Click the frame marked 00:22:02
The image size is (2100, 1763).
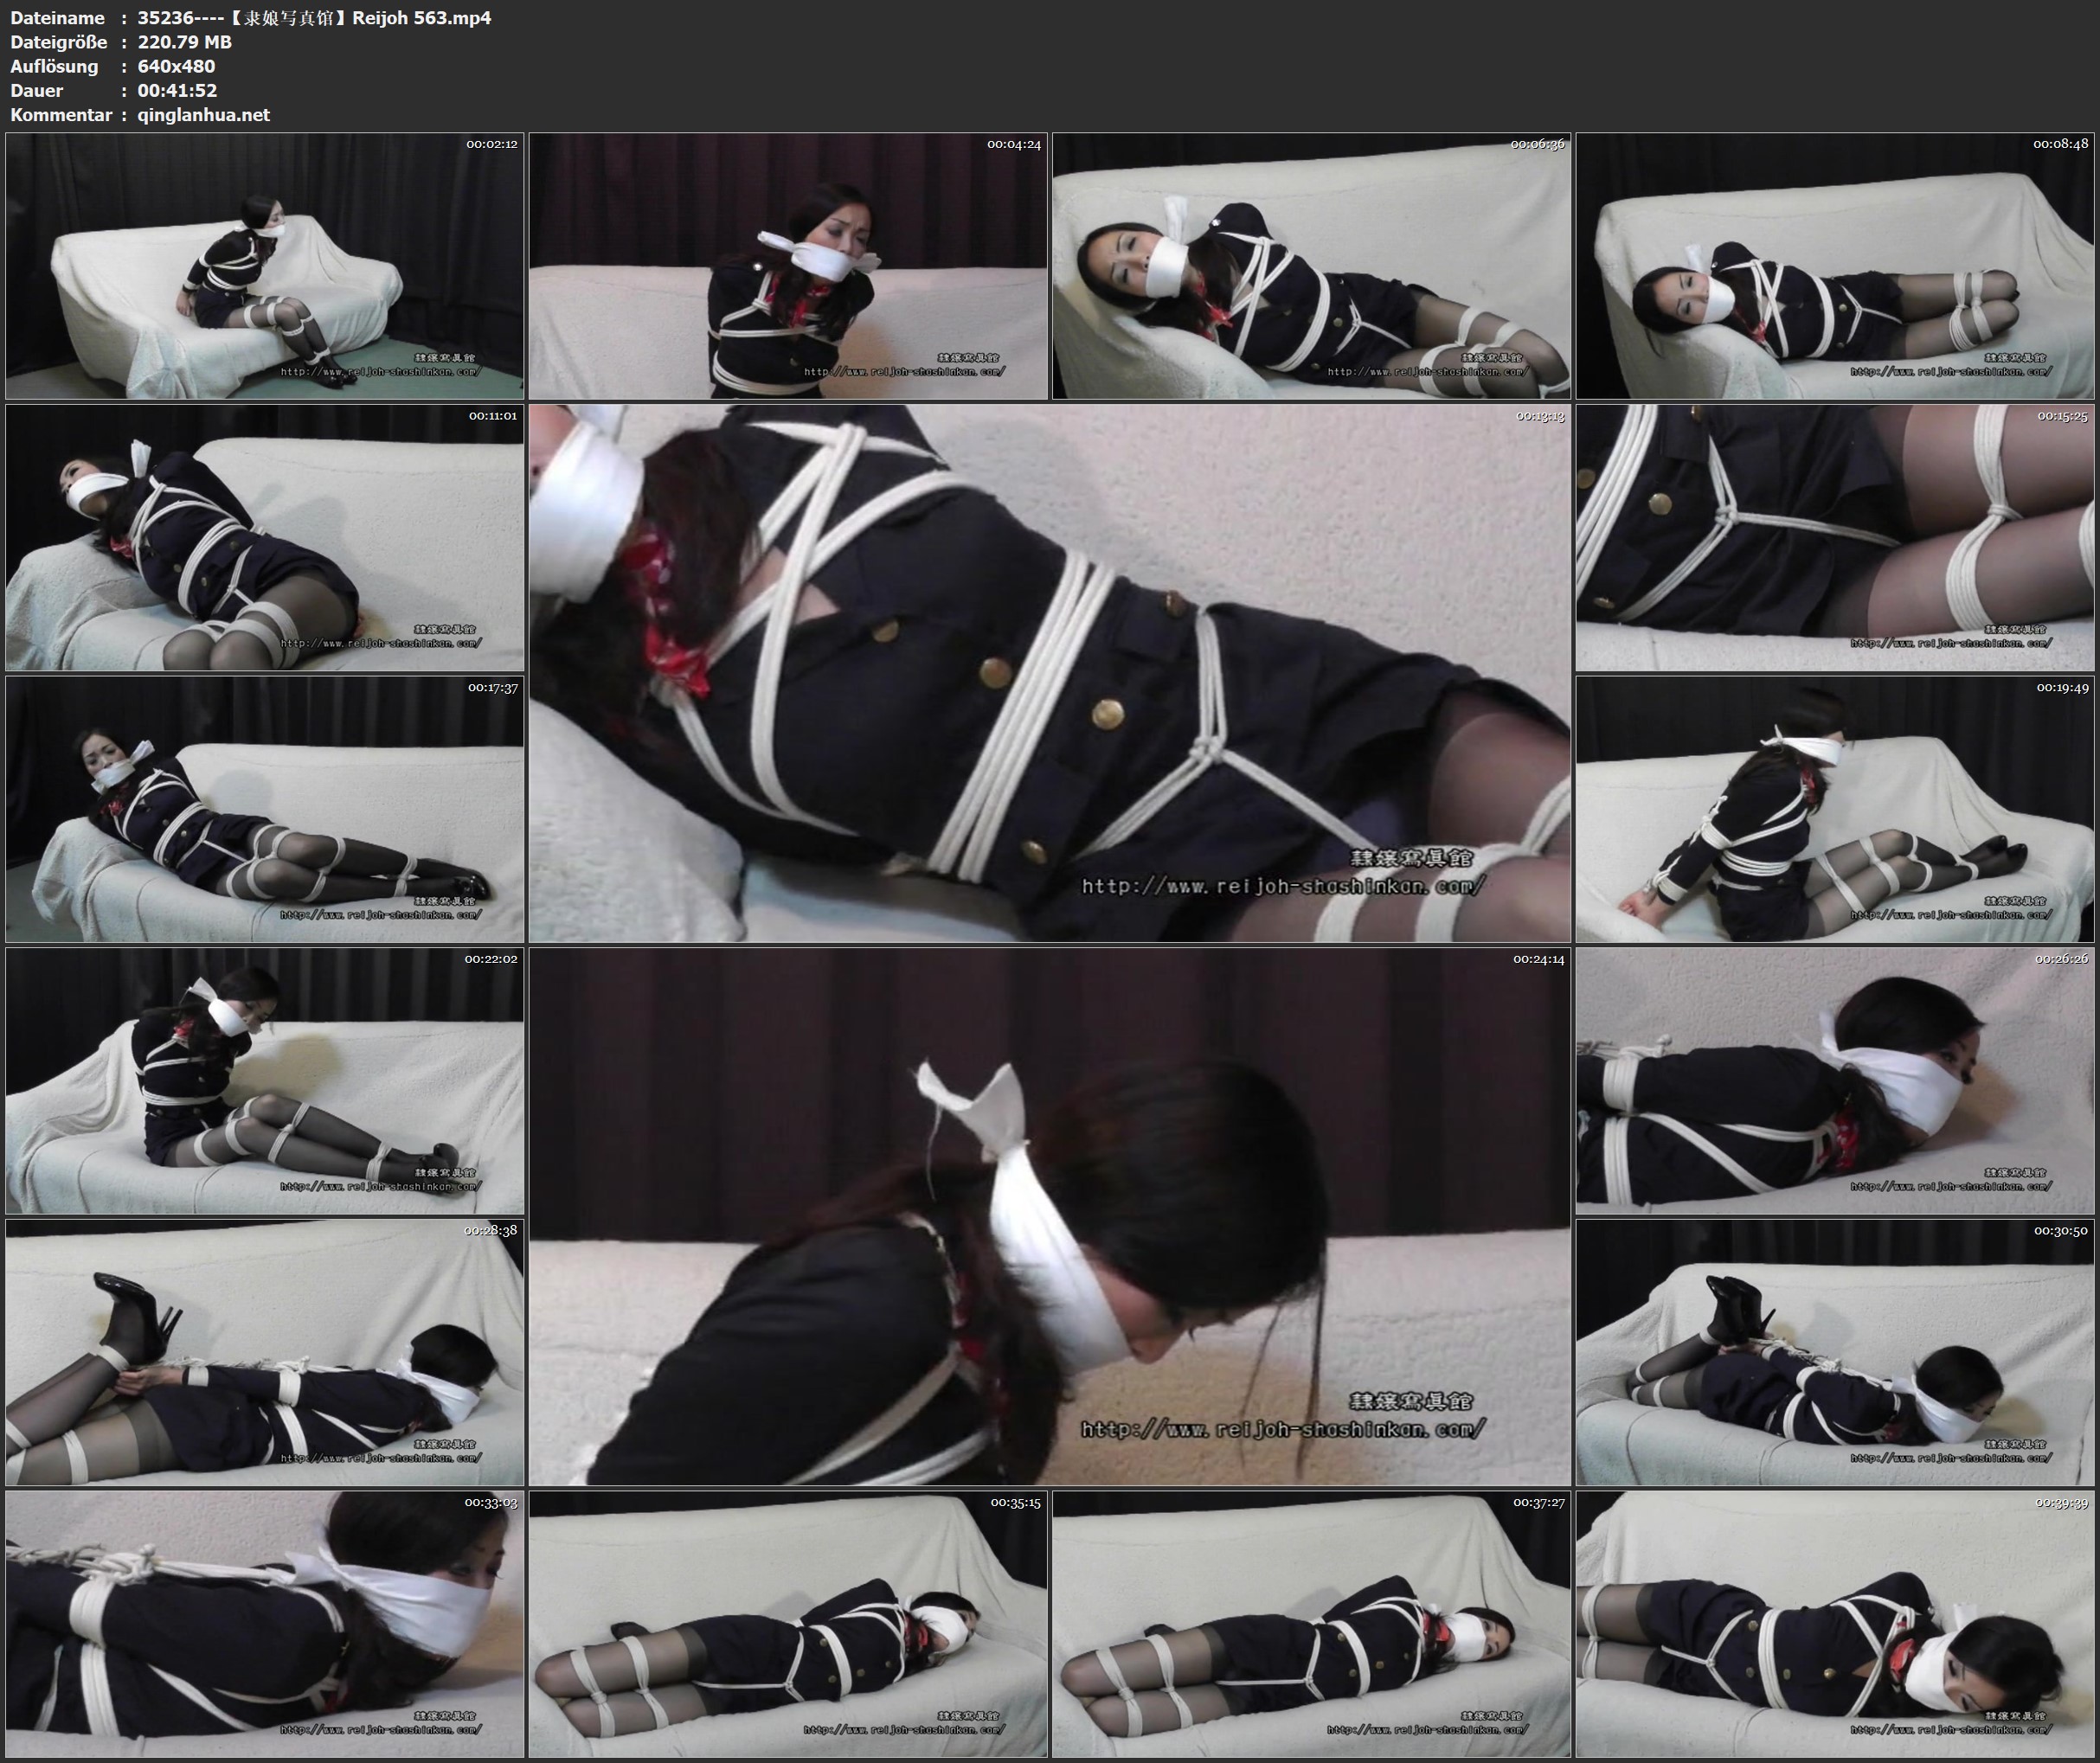[264, 1080]
